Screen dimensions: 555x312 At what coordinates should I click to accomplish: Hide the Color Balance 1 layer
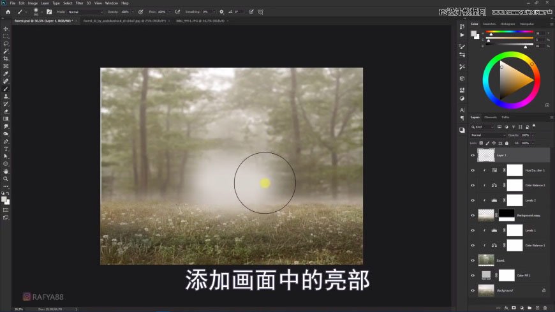tap(473, 245)
